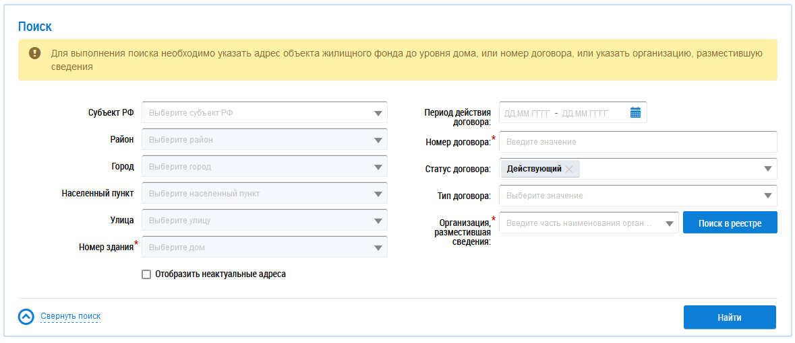The height and width of the screenshot is (343, 795).
Task: Open the 'Статус договора' dropdown arrow
Action: click(768, 169)
